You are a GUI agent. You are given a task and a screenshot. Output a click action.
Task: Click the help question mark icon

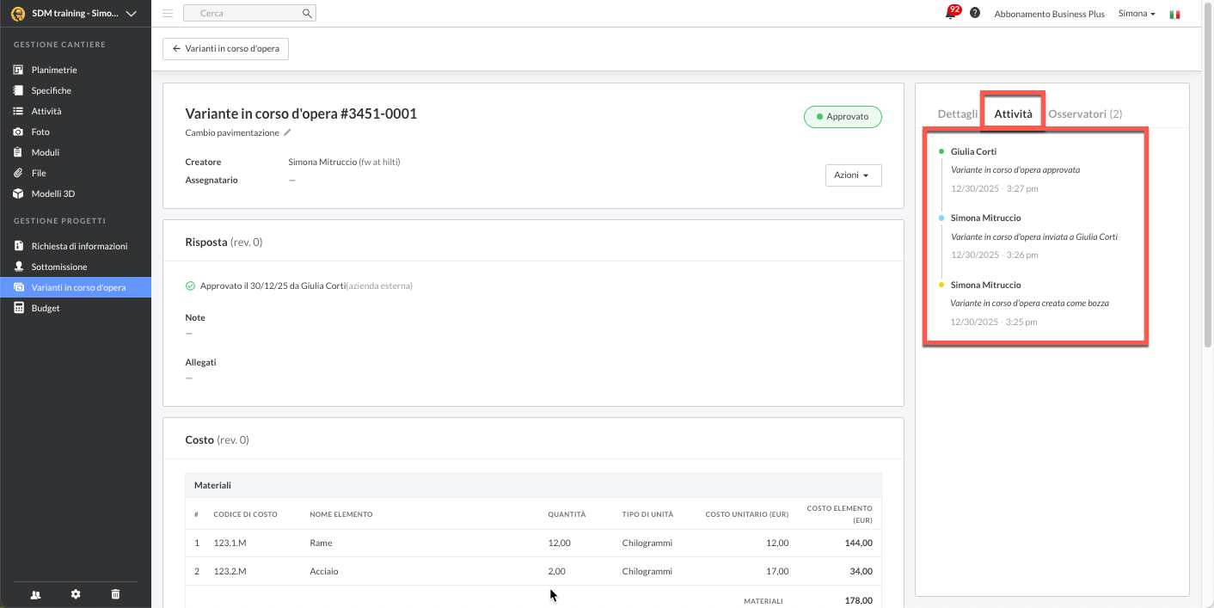pos(975,13)
